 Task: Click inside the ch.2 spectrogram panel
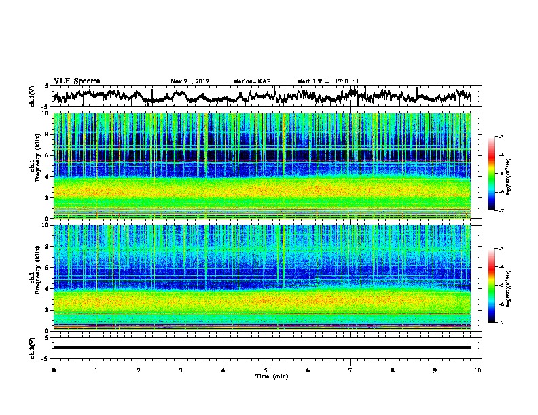pyautogui.click(x=262, y=278)
